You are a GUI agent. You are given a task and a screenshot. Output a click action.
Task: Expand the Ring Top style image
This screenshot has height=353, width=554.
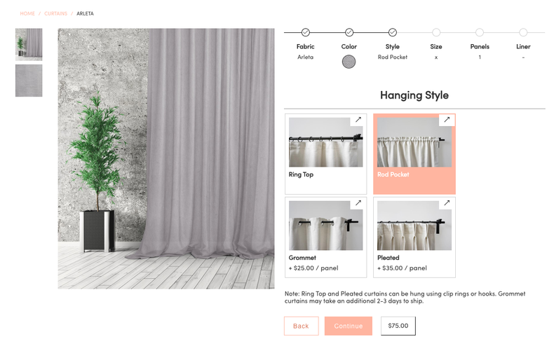click(358, 120)
